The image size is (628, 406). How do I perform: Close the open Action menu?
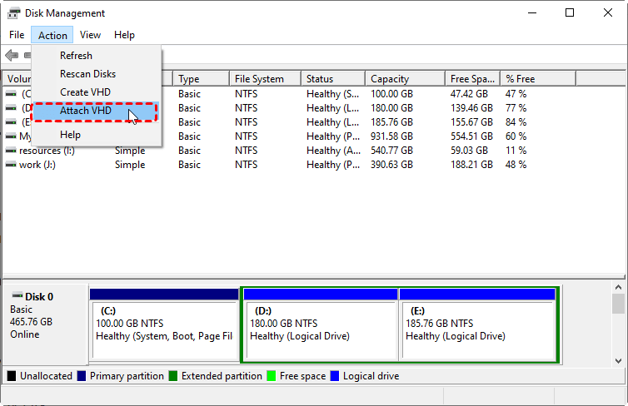point(52,35)
